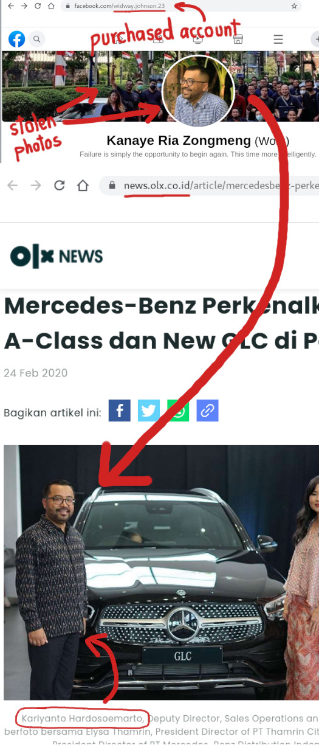Open the Facebook Marketplace icon
This screenshot has width=319, height=745.
[x=238, y=40]
